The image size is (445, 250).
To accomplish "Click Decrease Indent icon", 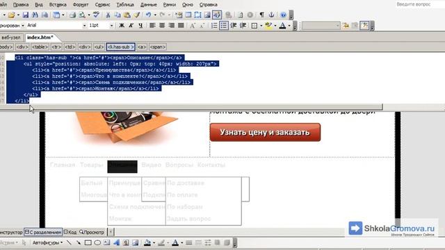I will tap(234, 26).
